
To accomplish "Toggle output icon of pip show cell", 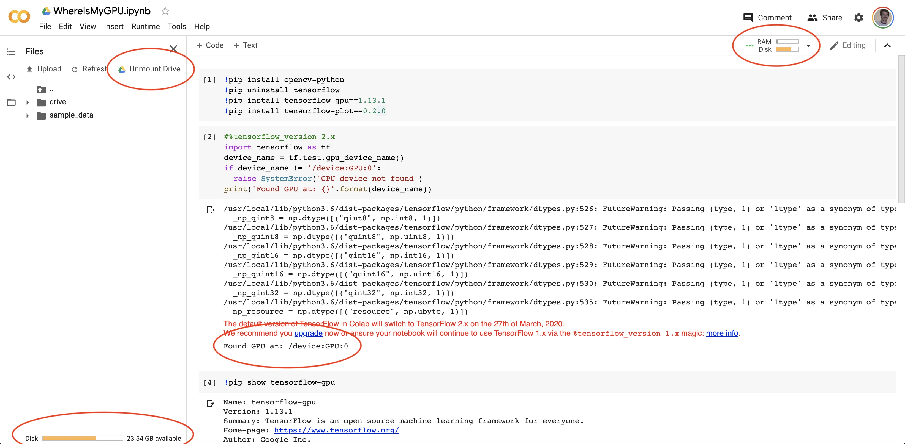I will pos(210,403).
